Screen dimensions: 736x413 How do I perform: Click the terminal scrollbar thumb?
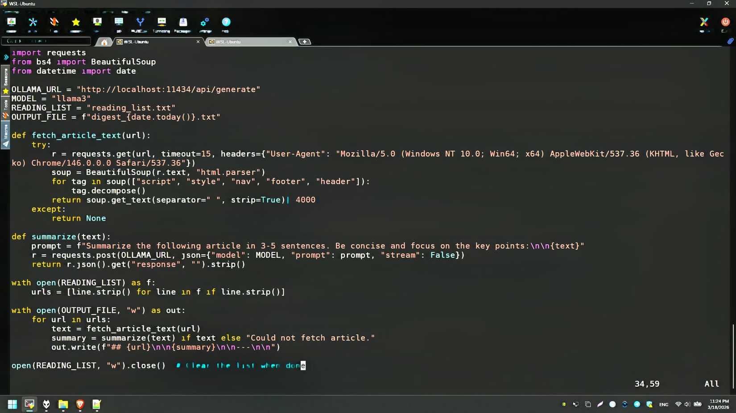click(x=733, y=356)
